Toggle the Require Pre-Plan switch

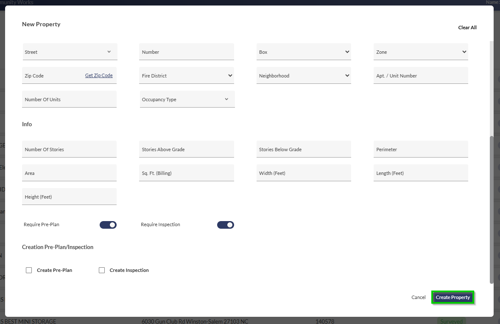108,225
